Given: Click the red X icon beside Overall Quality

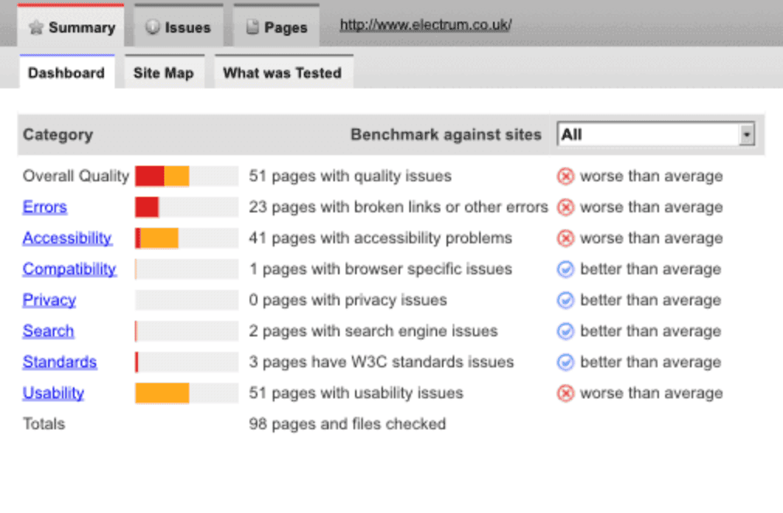Looking at the screenshot, I should click(565, 177).
